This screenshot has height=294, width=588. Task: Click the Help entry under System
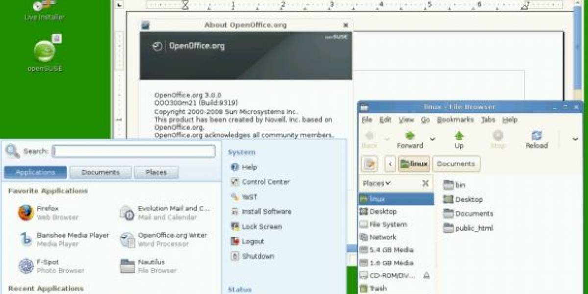[x=243, y=167]
